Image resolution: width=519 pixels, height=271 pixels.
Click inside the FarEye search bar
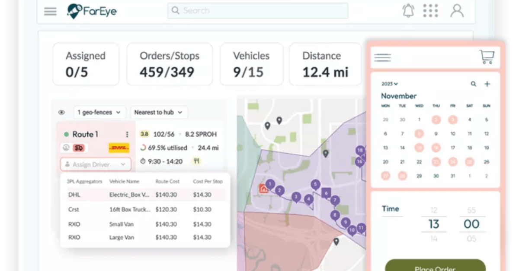click(x=257, y=10)
